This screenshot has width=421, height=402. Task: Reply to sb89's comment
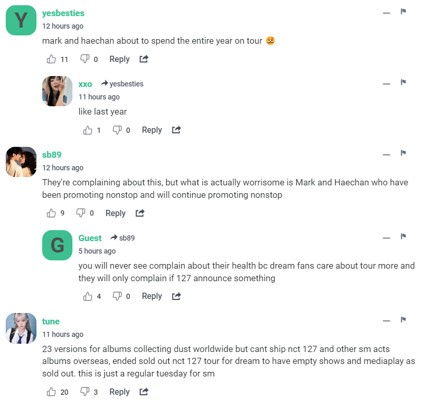coord(115,213)
